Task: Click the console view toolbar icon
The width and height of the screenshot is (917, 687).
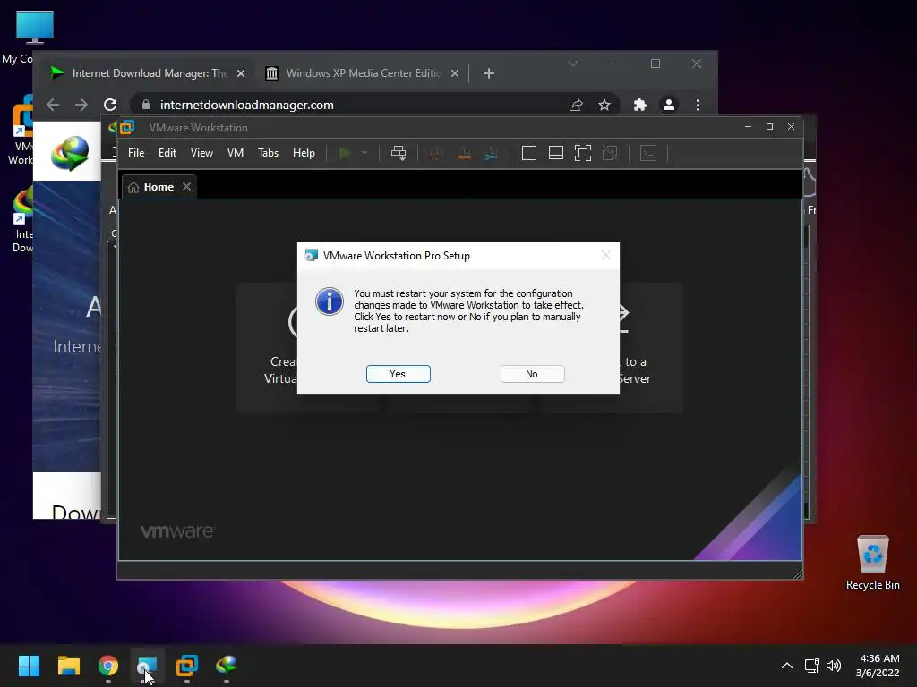Action: (648, 153)
